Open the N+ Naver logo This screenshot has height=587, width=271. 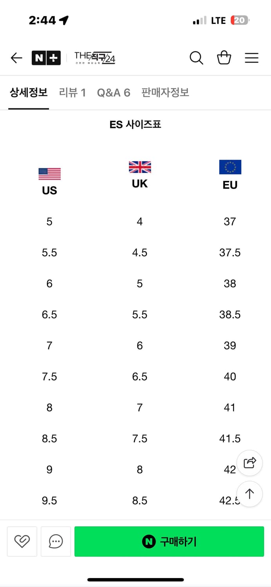click(46, 58)
